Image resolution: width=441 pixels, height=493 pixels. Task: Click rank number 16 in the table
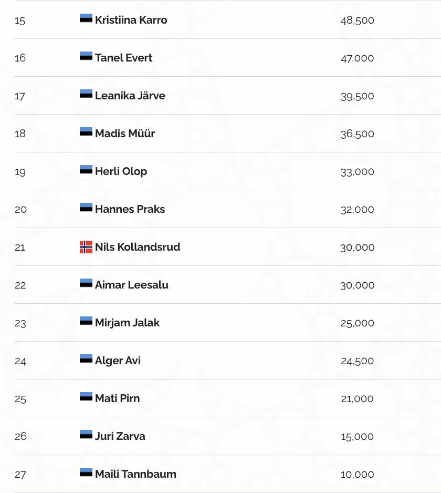(20, 58)
